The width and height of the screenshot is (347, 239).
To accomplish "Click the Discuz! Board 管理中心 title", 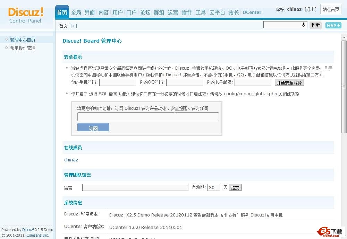I will tap(92, 41).
